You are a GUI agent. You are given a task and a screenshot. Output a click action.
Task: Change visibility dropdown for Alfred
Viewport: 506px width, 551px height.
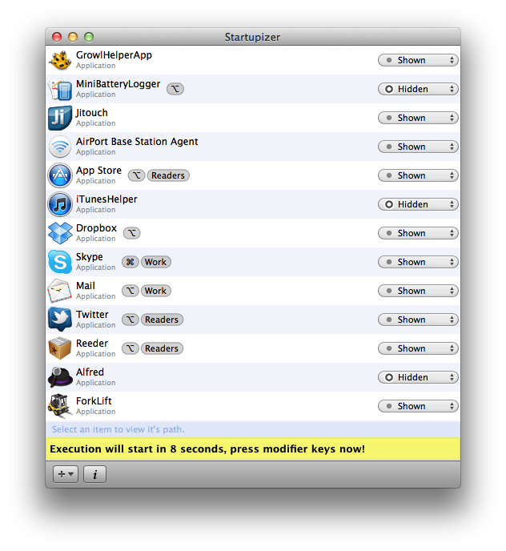(x=417, y=377)
